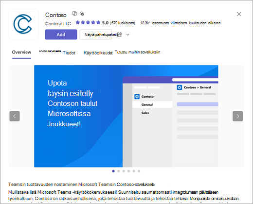Switch to the Tiedot tab
The height and width of the screenshot is (204, 253).
(x=69, y=53)
